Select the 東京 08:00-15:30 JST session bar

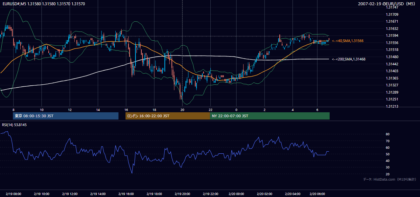[65, 116]
